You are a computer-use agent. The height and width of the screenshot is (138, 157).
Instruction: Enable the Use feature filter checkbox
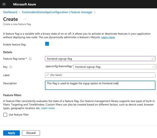pos(5,115)
